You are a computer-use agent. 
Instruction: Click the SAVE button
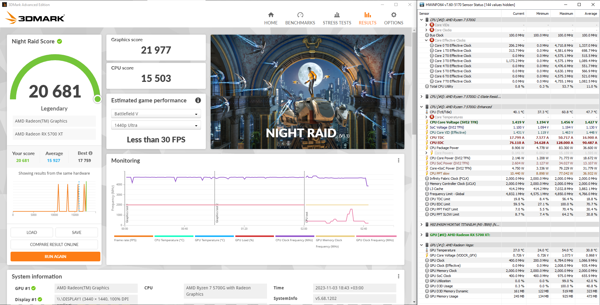tap(77, 232)
